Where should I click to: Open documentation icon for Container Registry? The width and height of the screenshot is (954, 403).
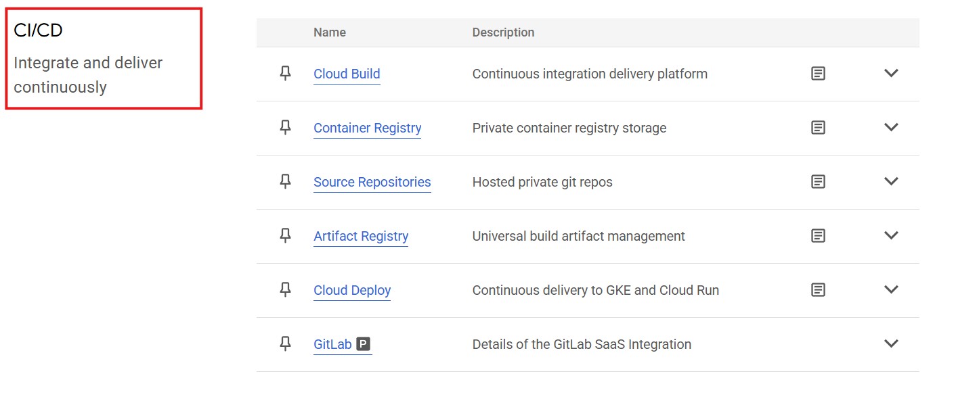tap(818, 128)
